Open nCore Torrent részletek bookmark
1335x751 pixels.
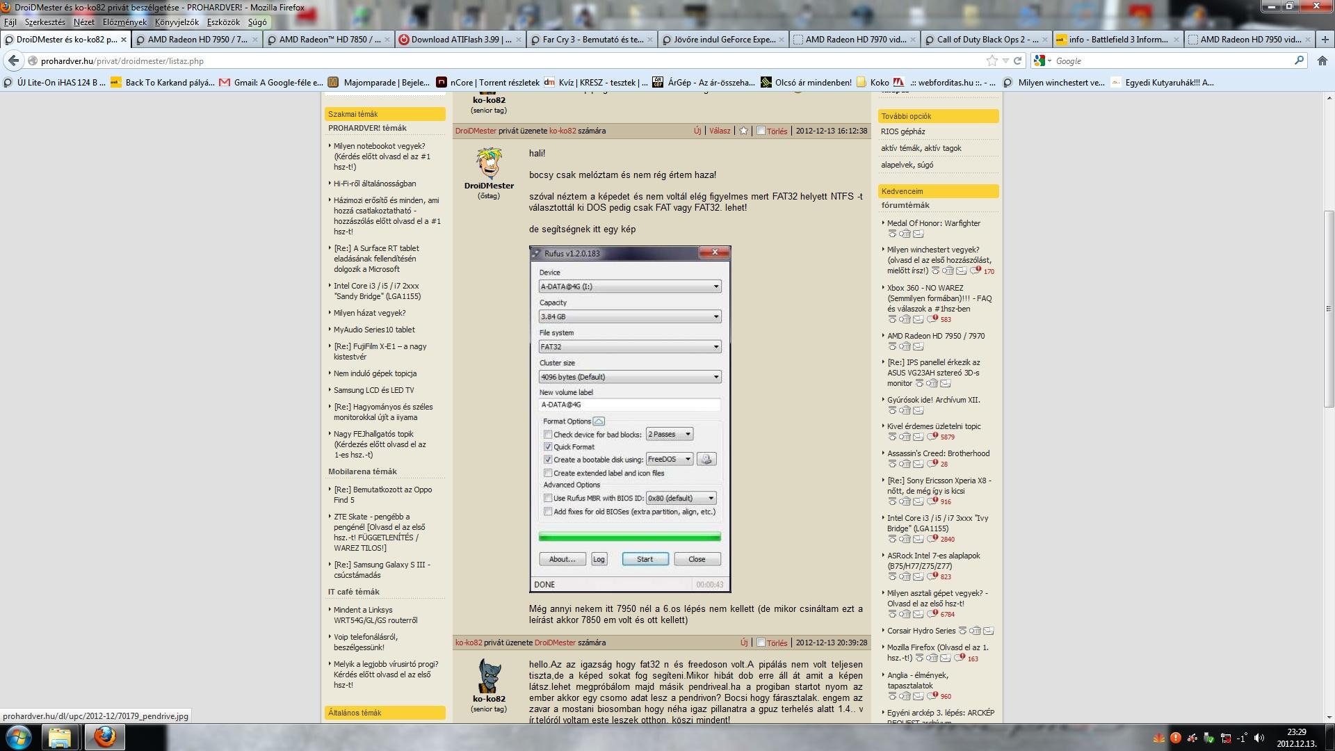click(x=487, y=83)
